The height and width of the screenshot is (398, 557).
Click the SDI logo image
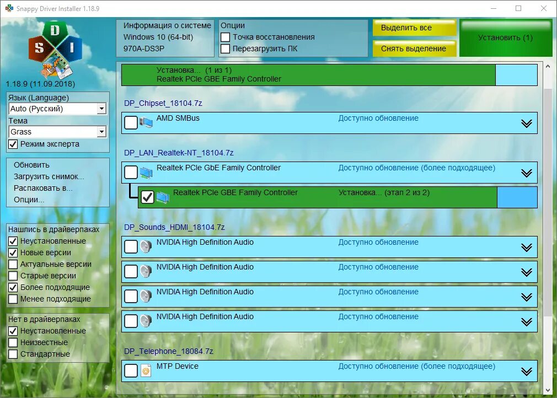pyautogui.click(x=55, y=50)
